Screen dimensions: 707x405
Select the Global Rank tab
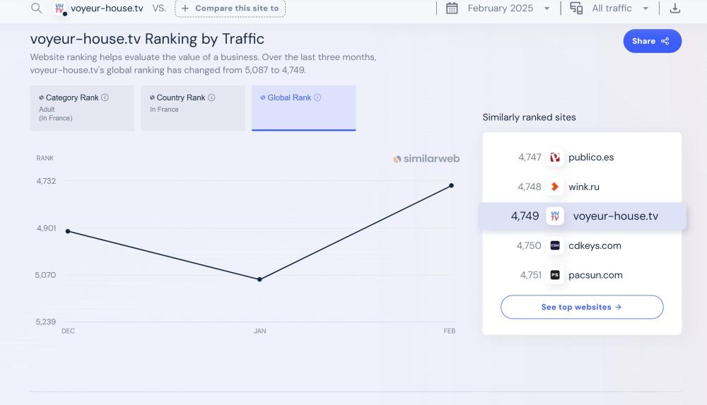pyautogui.click(x=303, y=108)
